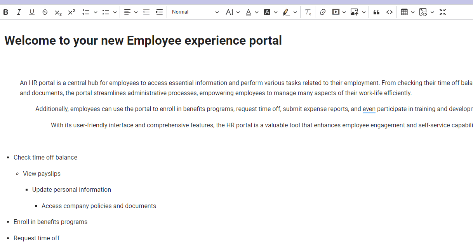Insert a code block

pyautogui.click(x=390, y=12)
